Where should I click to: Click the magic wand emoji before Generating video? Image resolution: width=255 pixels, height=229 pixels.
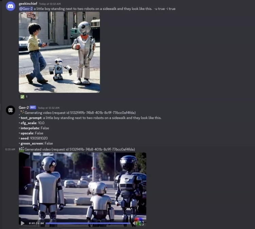click(21, 113)
